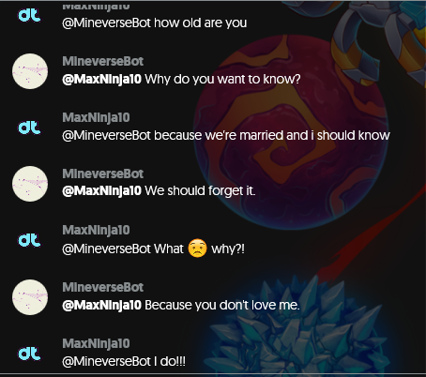Viewport: 426px width, 377px height.
Task: Click bold @MaxNinja10 mention before "We should forget it"
Action: pyautogui.click(x=102, y=190)
